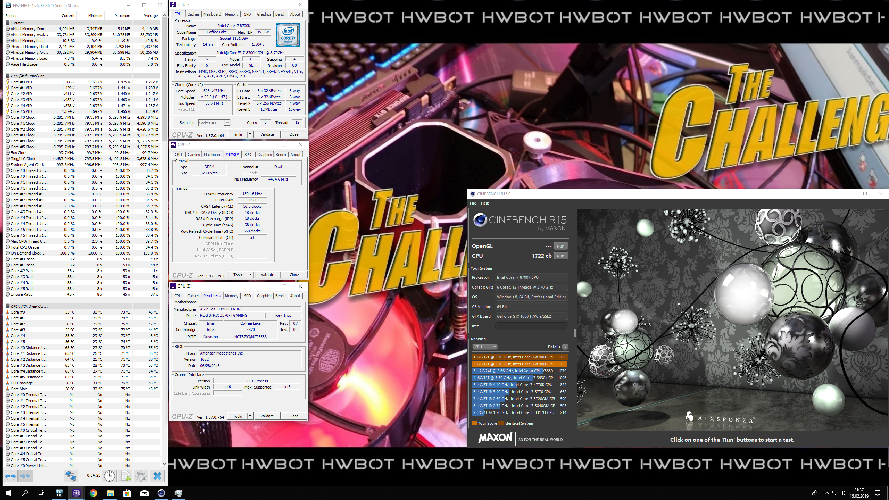This screenshot has width=889, height=500.
Task: Open the Tools dropdown arrow in the CPU-Z Mainboard window
Action: (x=250, y=416)
